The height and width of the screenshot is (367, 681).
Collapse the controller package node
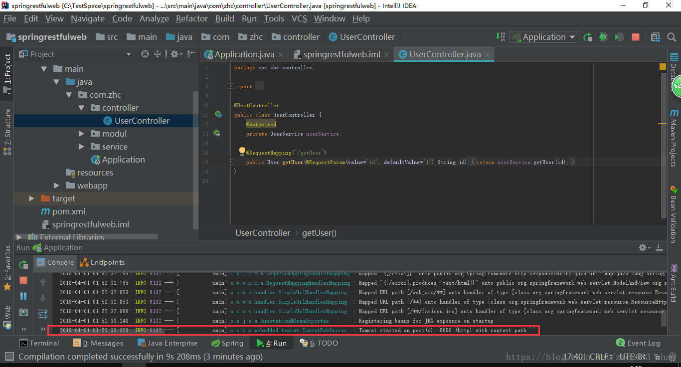point(81,108)
